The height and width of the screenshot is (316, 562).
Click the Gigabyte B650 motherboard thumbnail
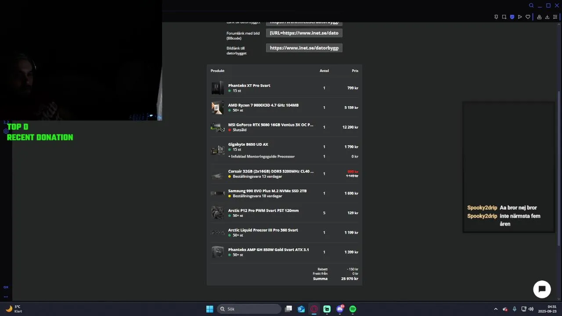click(217, 150)
